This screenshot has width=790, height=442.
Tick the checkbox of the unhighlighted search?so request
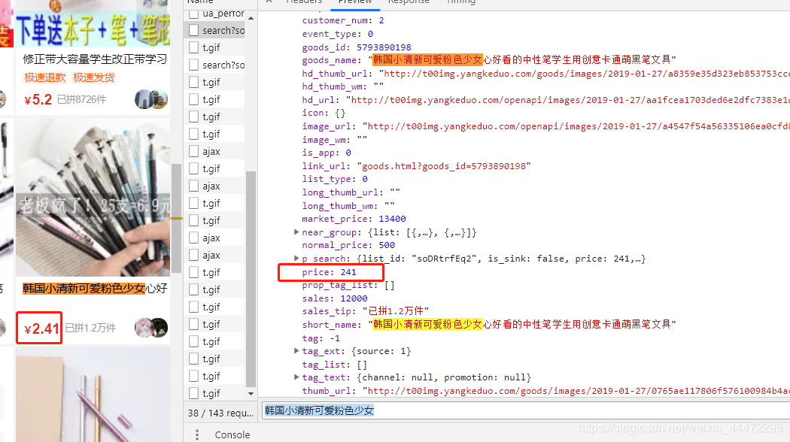pyautogui.click(x=193, y=65)
